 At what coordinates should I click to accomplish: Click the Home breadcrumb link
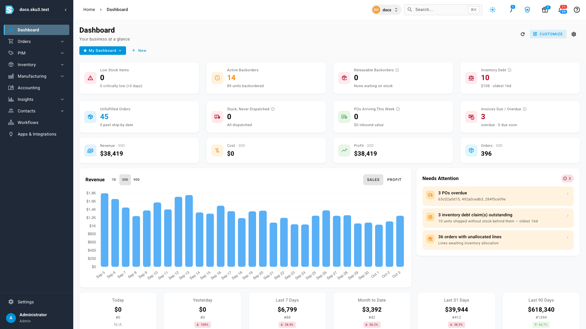[89, 10]
